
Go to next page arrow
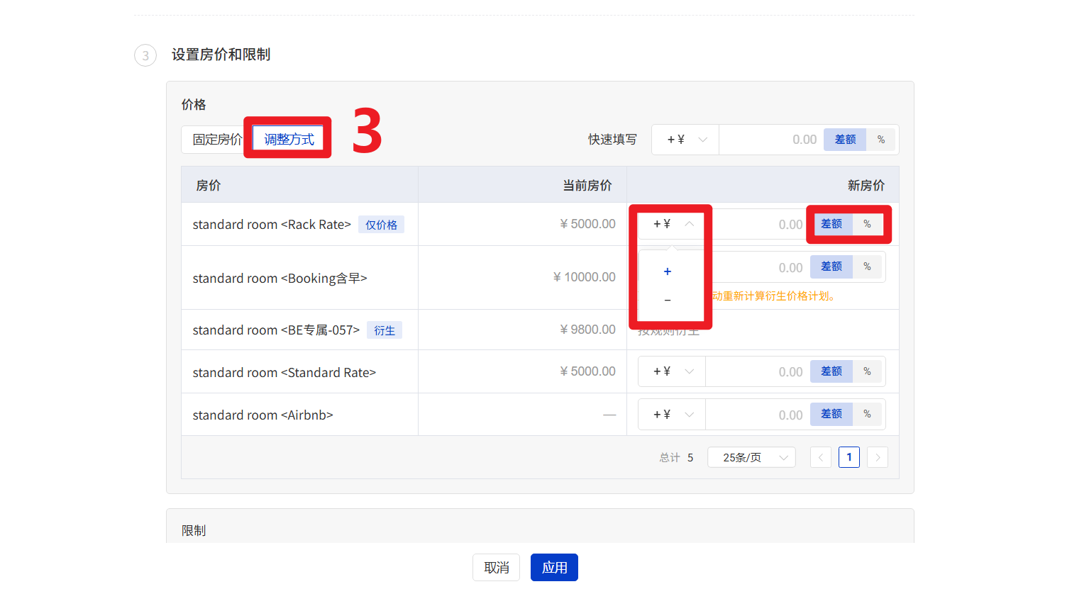point(878,457)
